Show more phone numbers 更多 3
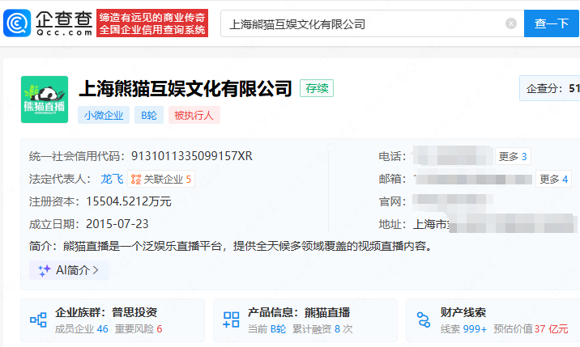580x347 pixels. pyautogui.click(x=513, y=157)
